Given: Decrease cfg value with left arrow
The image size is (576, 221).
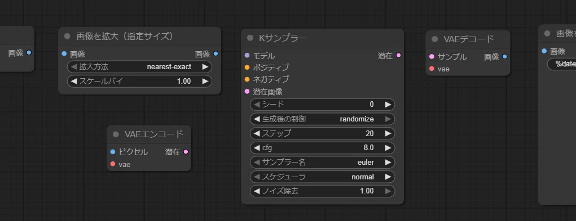Looking at the screenshot, I should 257,148.
